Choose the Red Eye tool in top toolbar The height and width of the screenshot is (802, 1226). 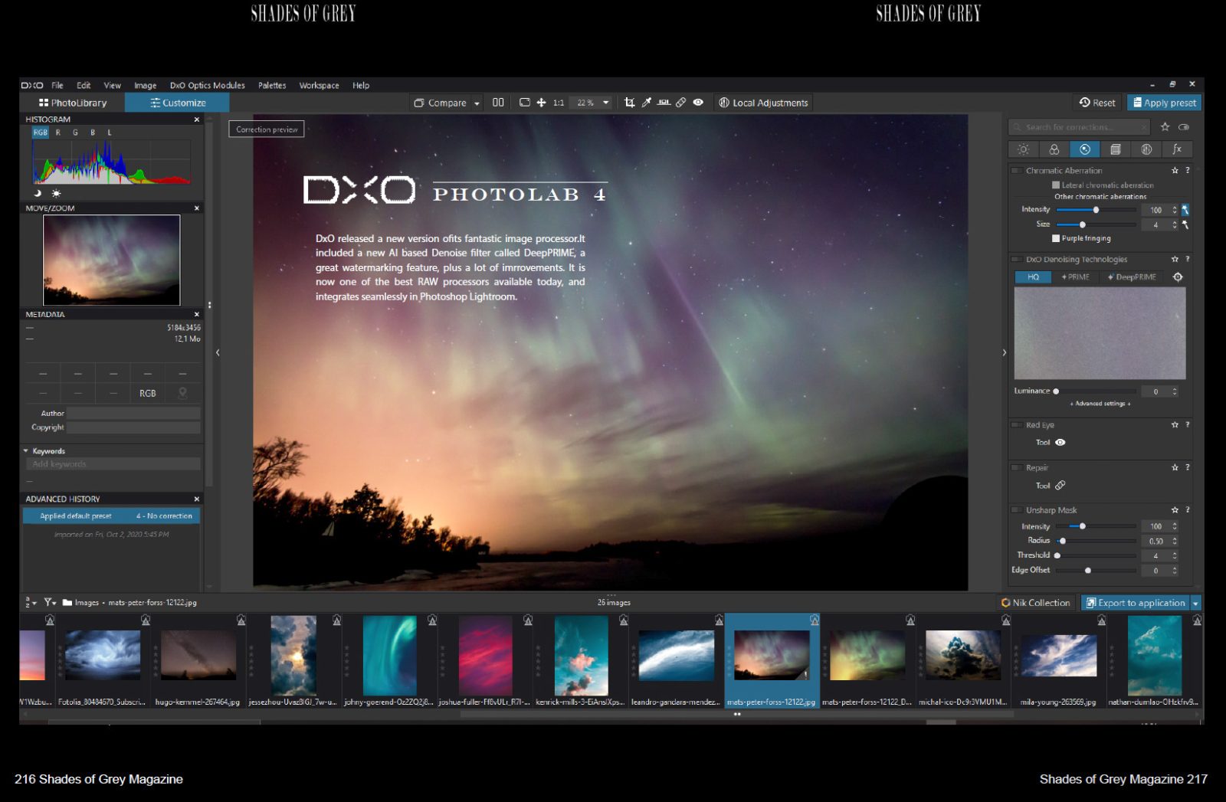698,103
